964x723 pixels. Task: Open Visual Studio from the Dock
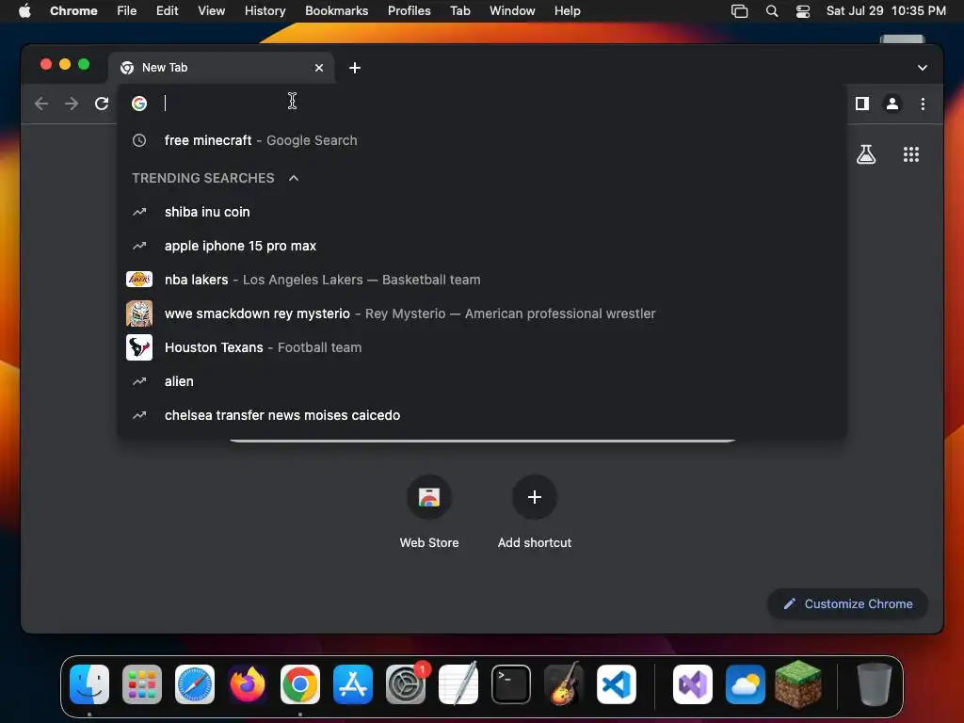[693, 684]
